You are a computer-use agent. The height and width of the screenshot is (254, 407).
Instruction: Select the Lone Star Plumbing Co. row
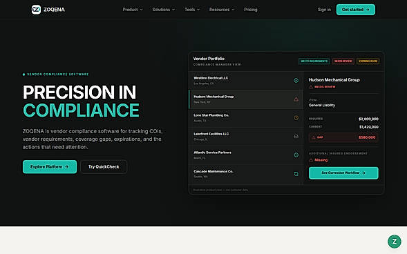[246, 118]
